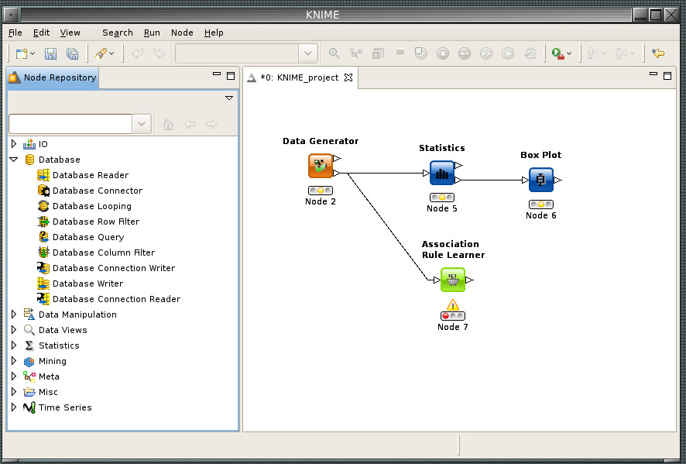Click the magnifier zoom icon in toolbar
This screenshot has height=464, width=686.
coord(334,53)
